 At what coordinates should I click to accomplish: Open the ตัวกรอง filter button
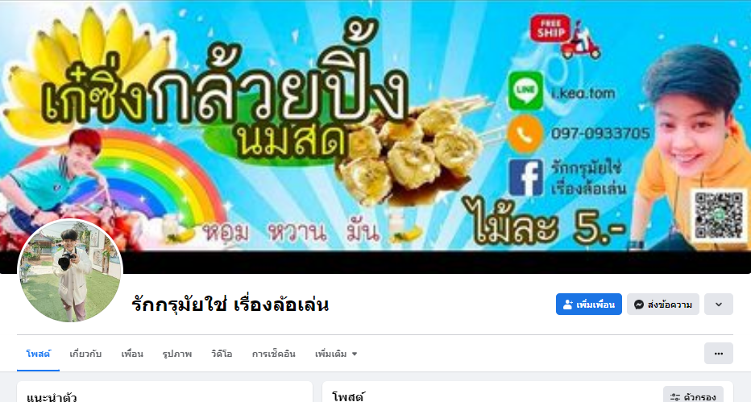[x=693, y=394]
